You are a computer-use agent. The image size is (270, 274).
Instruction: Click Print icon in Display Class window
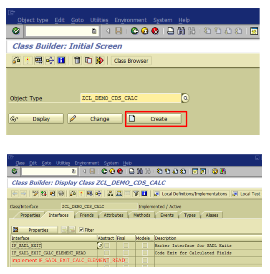[132, 171]
